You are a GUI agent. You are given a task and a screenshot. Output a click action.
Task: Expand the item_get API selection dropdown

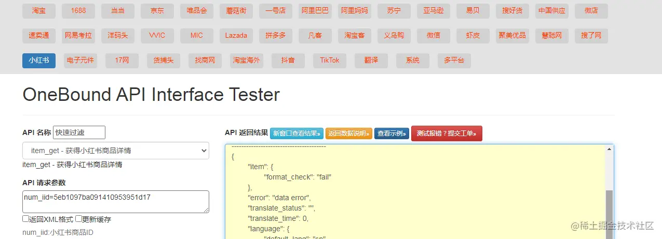point(116,151)
